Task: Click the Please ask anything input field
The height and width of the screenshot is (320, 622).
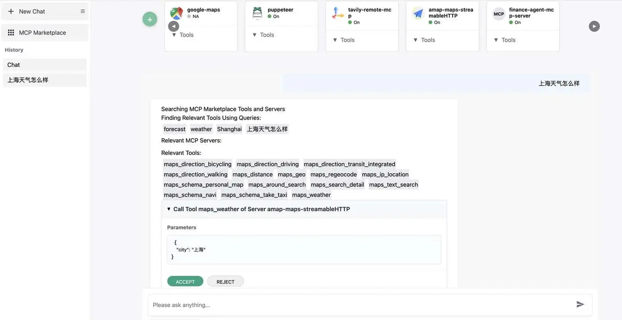Action: (x=362, y=305)
